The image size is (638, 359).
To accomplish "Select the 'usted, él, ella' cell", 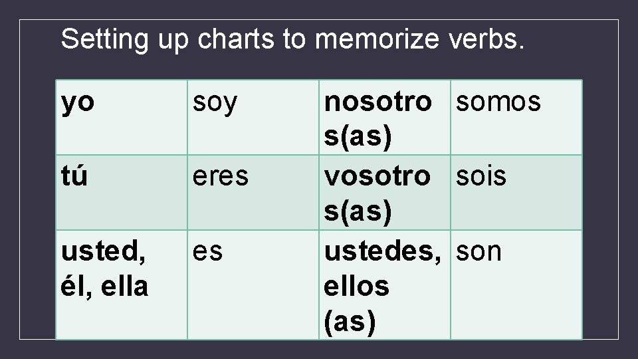I will click(x=121, y=285).
